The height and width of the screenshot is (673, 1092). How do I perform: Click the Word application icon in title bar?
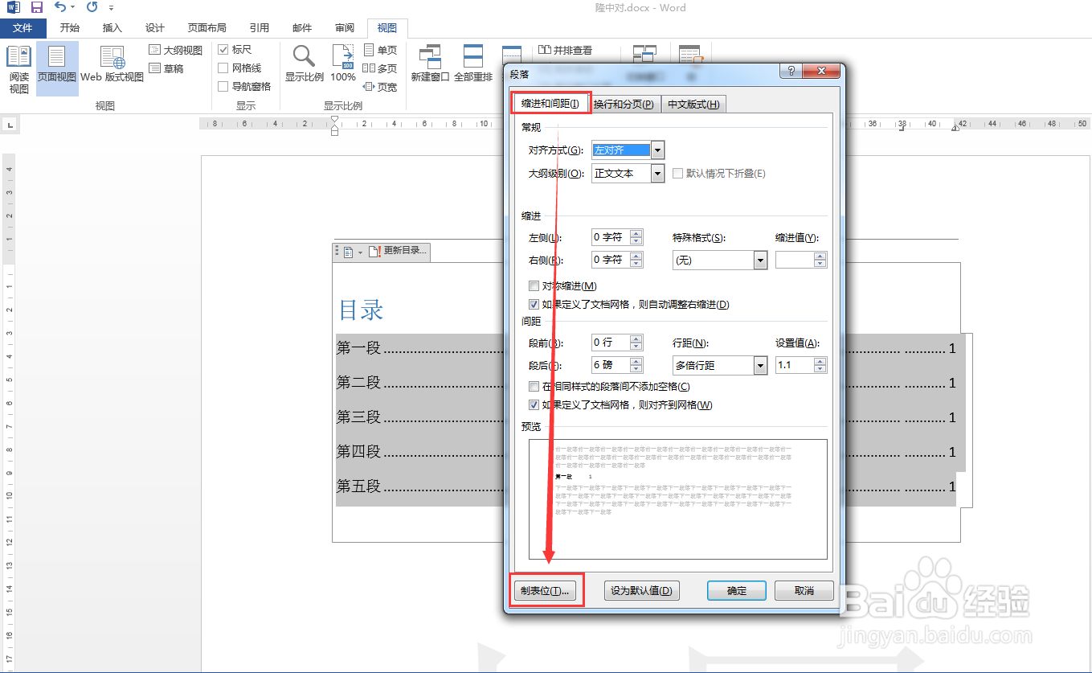point(13,7)
